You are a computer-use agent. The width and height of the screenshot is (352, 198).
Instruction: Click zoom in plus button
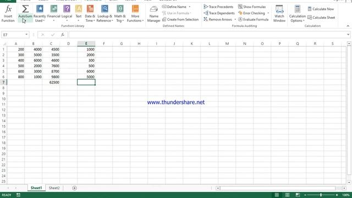(337, 195)
